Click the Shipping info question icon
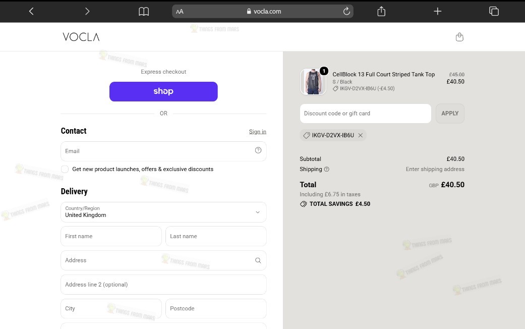 pos(326,169)
